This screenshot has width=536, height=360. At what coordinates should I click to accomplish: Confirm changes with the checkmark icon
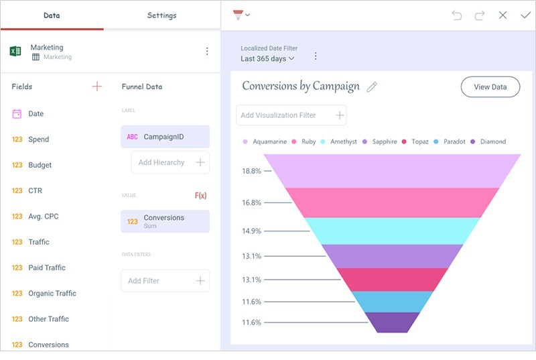525,15
